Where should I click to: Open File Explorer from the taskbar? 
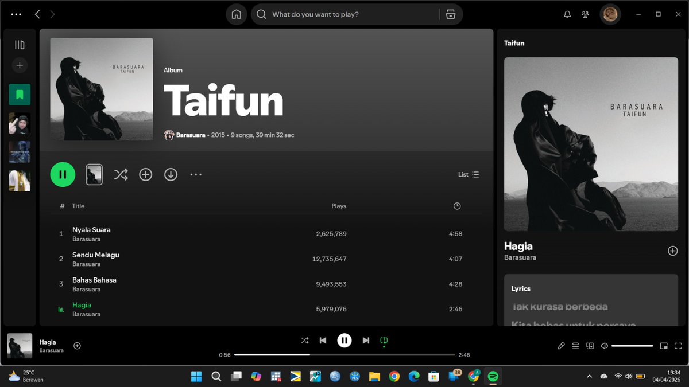[374, 376]
